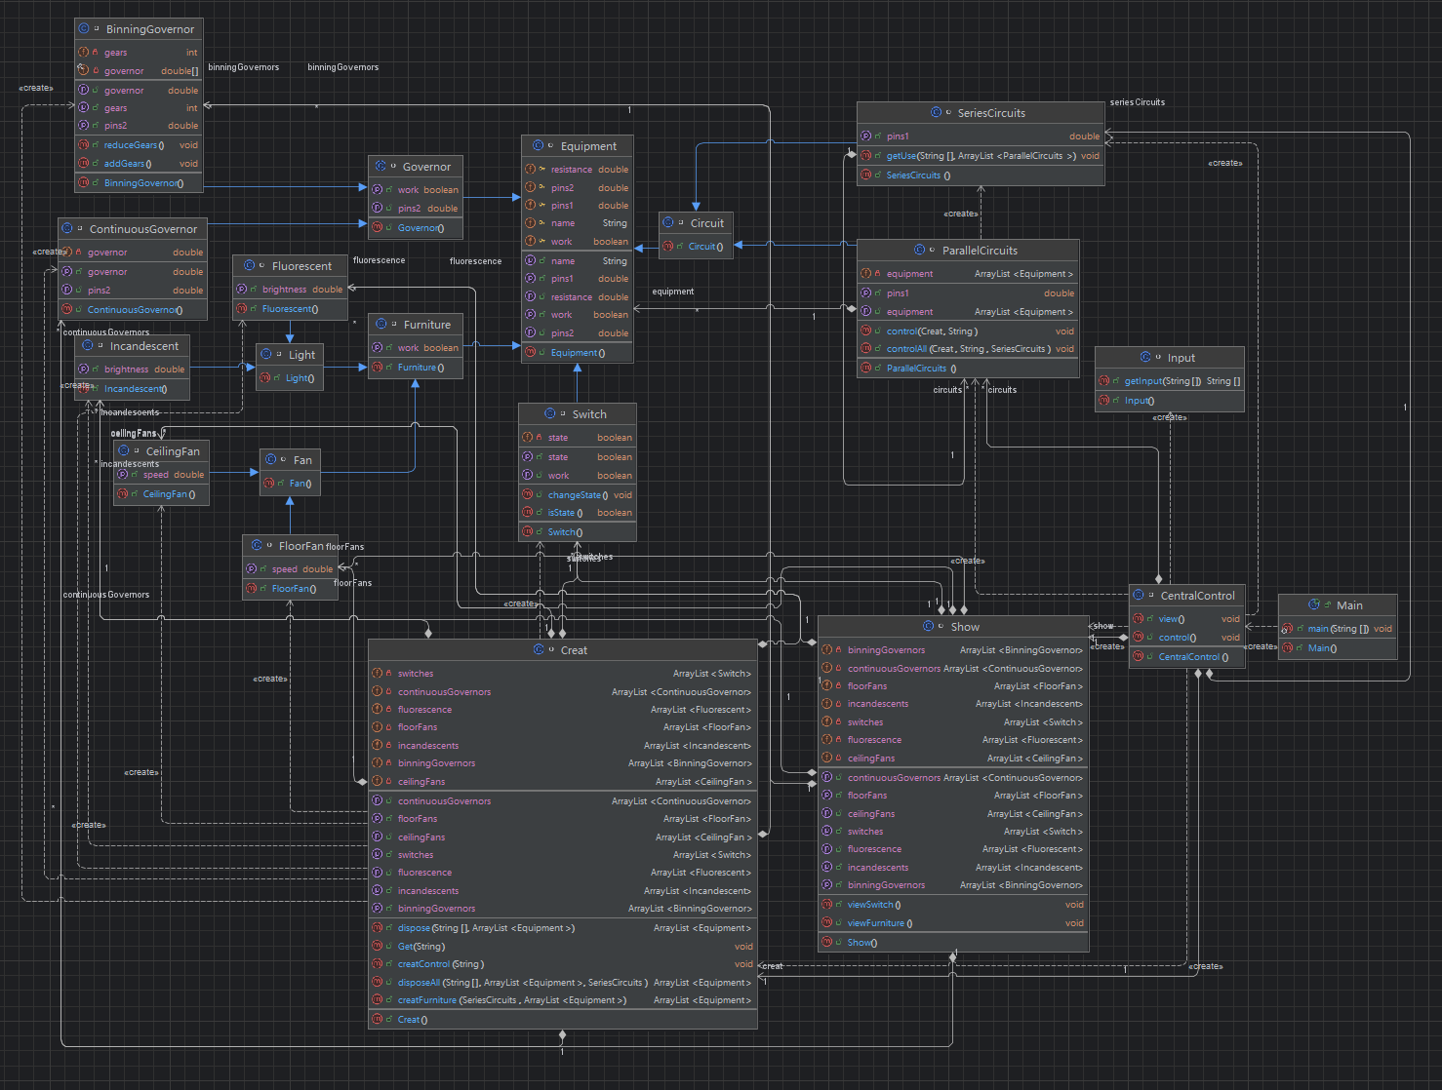Click the method icon beside viewSwitch()
Image resolution: width=1442 pixels, height=1090 pixels.
pyautogui.click(x=826, y=905)
